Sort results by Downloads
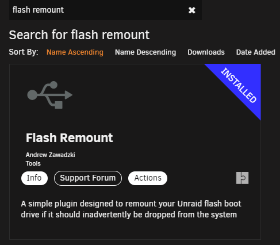280x245 pixels. 206,52
